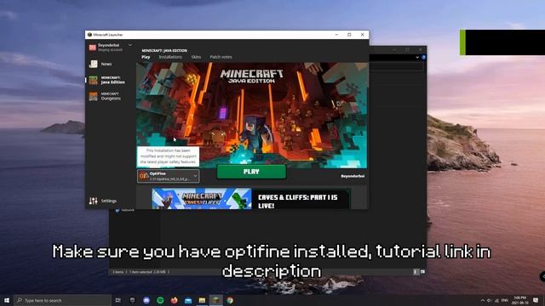Click the Beyondorboi account avatar
Image resolution: width=545 pixels, height=306 pixels.
(x=93, y=48)
